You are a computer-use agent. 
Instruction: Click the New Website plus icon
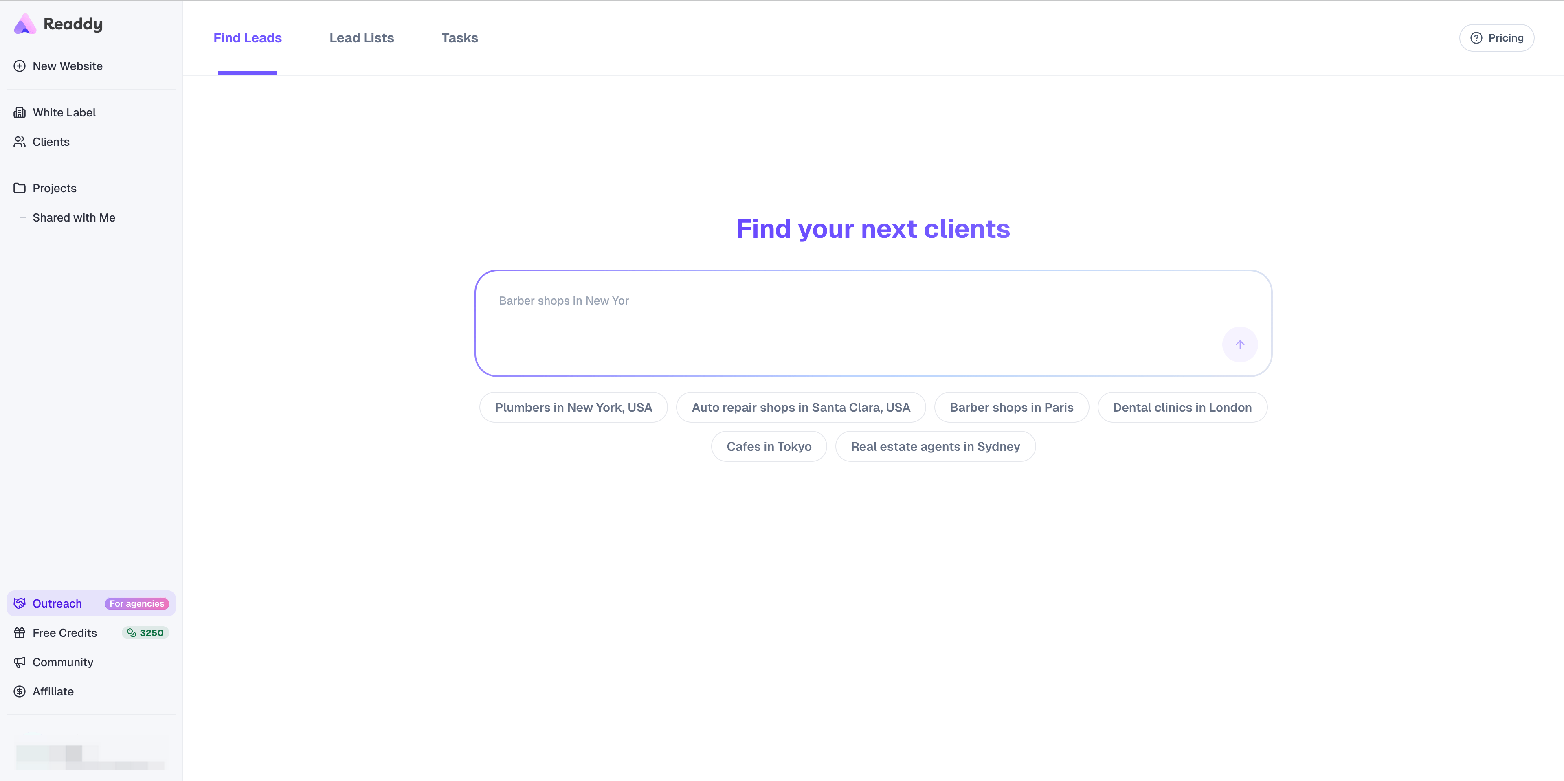pyautogui.click(x=20, y=66)
